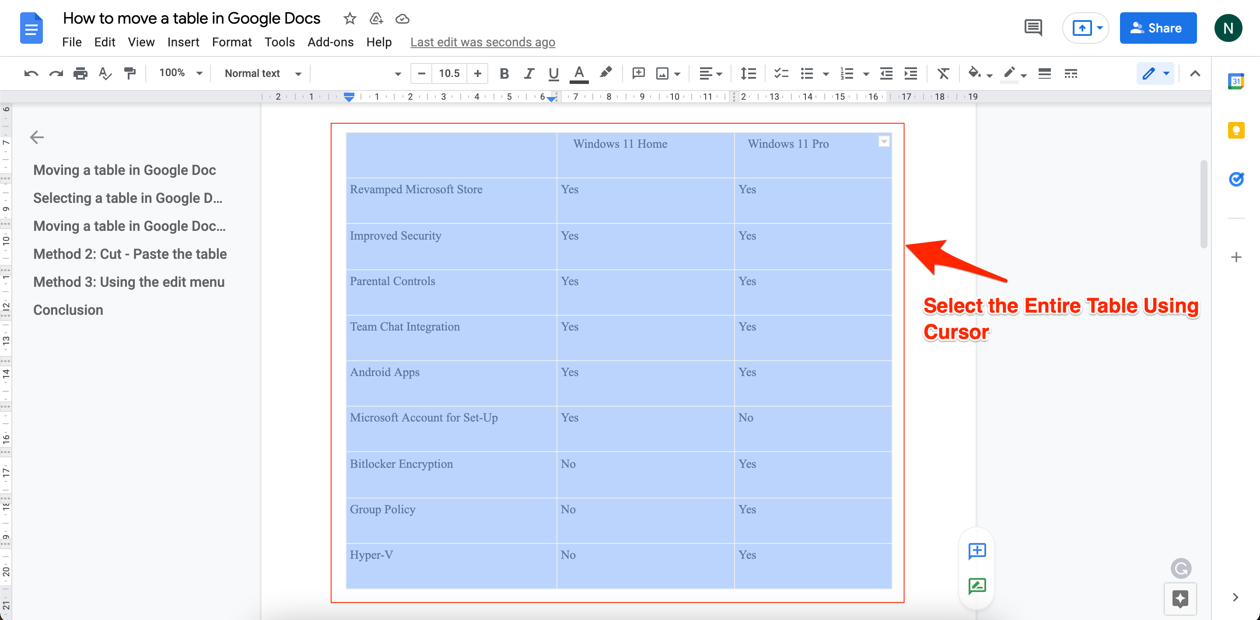
Task: Click the insert image icon
Action: click(661, 74)
